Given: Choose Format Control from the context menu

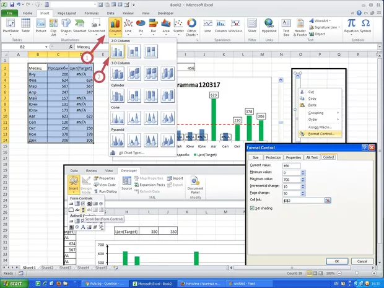Looking at the screenshot, I should click(x=321, y=134).
